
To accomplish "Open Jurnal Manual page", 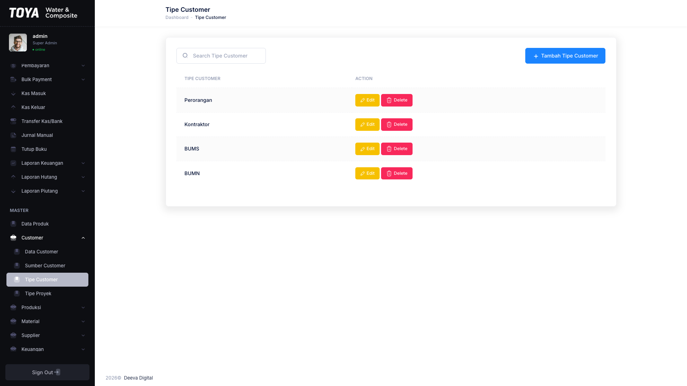I will click(47, 135).
